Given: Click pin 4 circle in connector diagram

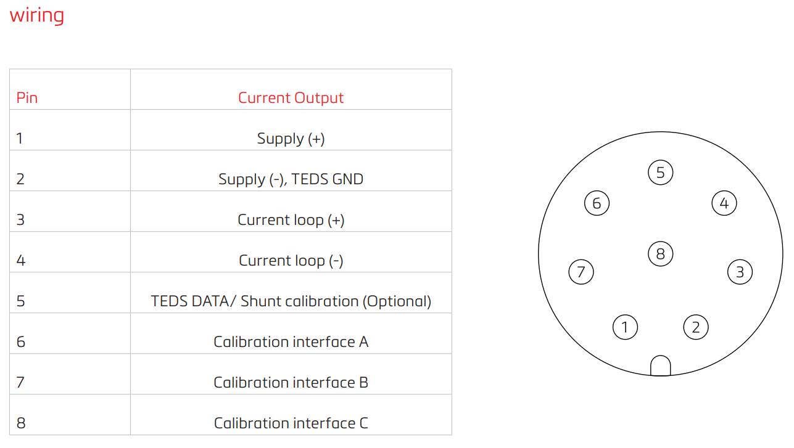Looking at the screenshot, I should click(724, 203).
